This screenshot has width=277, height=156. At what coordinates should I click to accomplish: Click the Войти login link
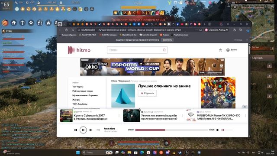(232, 50)
